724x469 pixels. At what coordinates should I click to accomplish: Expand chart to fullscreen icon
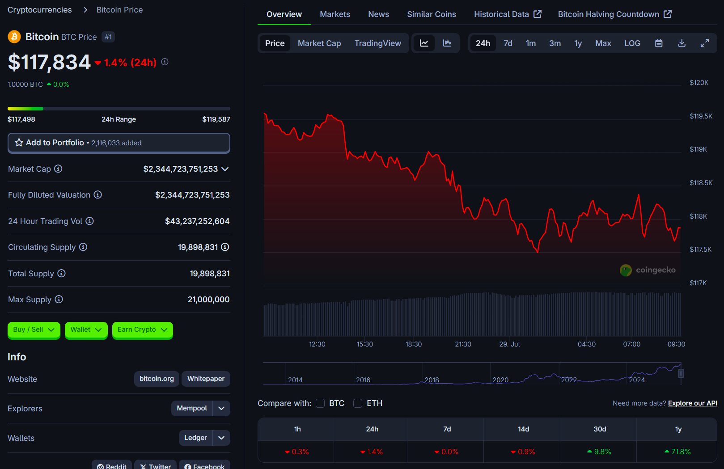(705, 43)
